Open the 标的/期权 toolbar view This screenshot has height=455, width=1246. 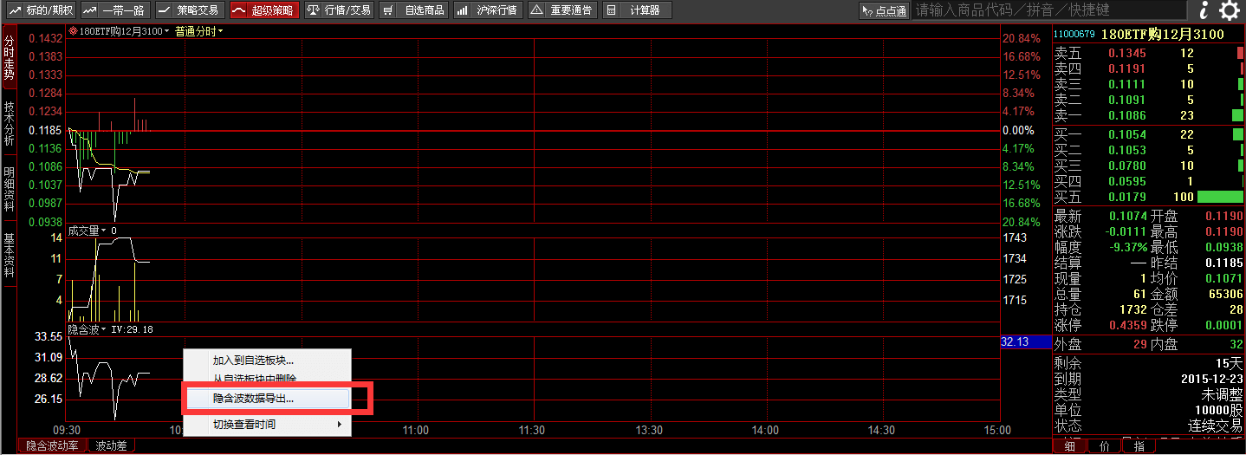pyautogui.click(x=41, y=10)
